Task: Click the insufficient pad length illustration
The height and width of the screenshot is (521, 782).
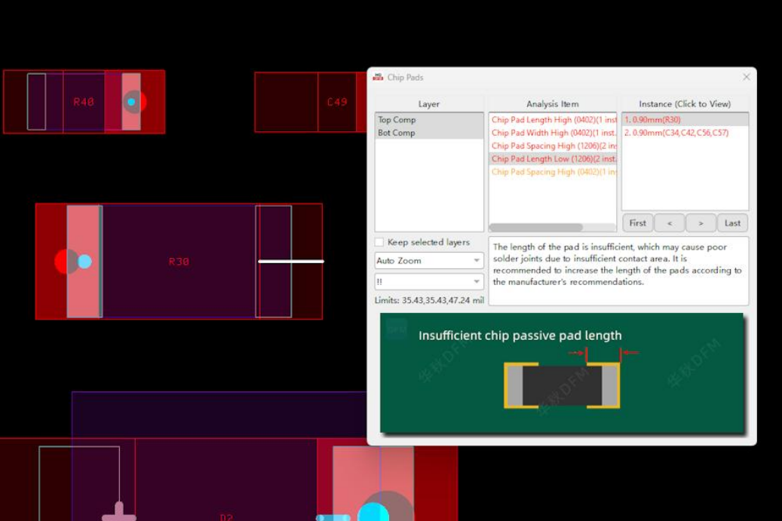Action: coord(562,373)
